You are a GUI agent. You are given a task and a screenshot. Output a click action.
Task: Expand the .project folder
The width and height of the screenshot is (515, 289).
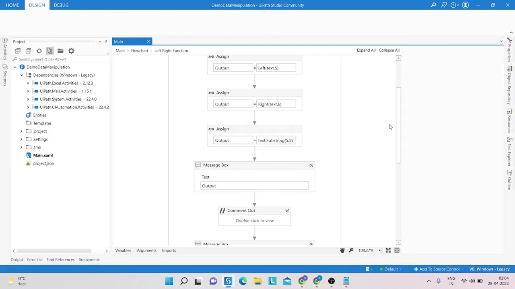click(x=22, y=131)
